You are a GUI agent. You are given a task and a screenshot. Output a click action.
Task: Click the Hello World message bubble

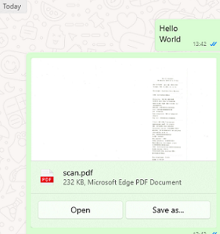187,35
